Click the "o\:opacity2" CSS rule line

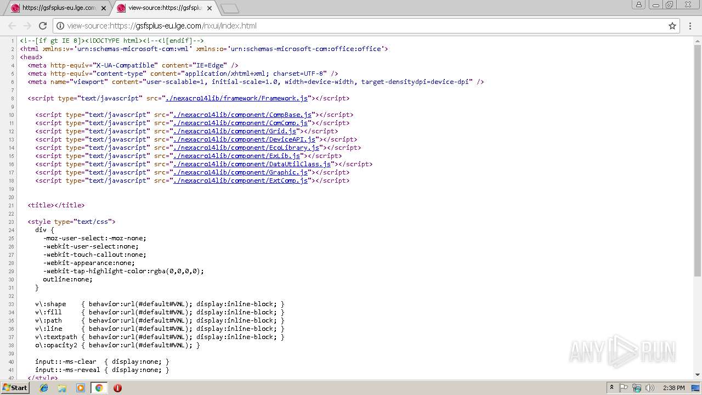[117, 345]
